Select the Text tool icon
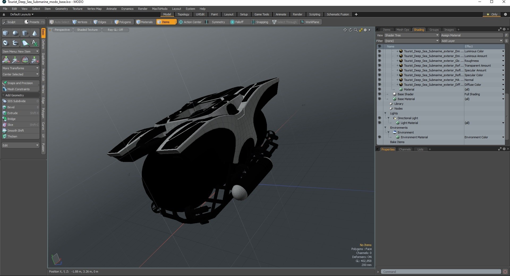The height and width of the screenshot is (276, 510). [x=35, y=43]
